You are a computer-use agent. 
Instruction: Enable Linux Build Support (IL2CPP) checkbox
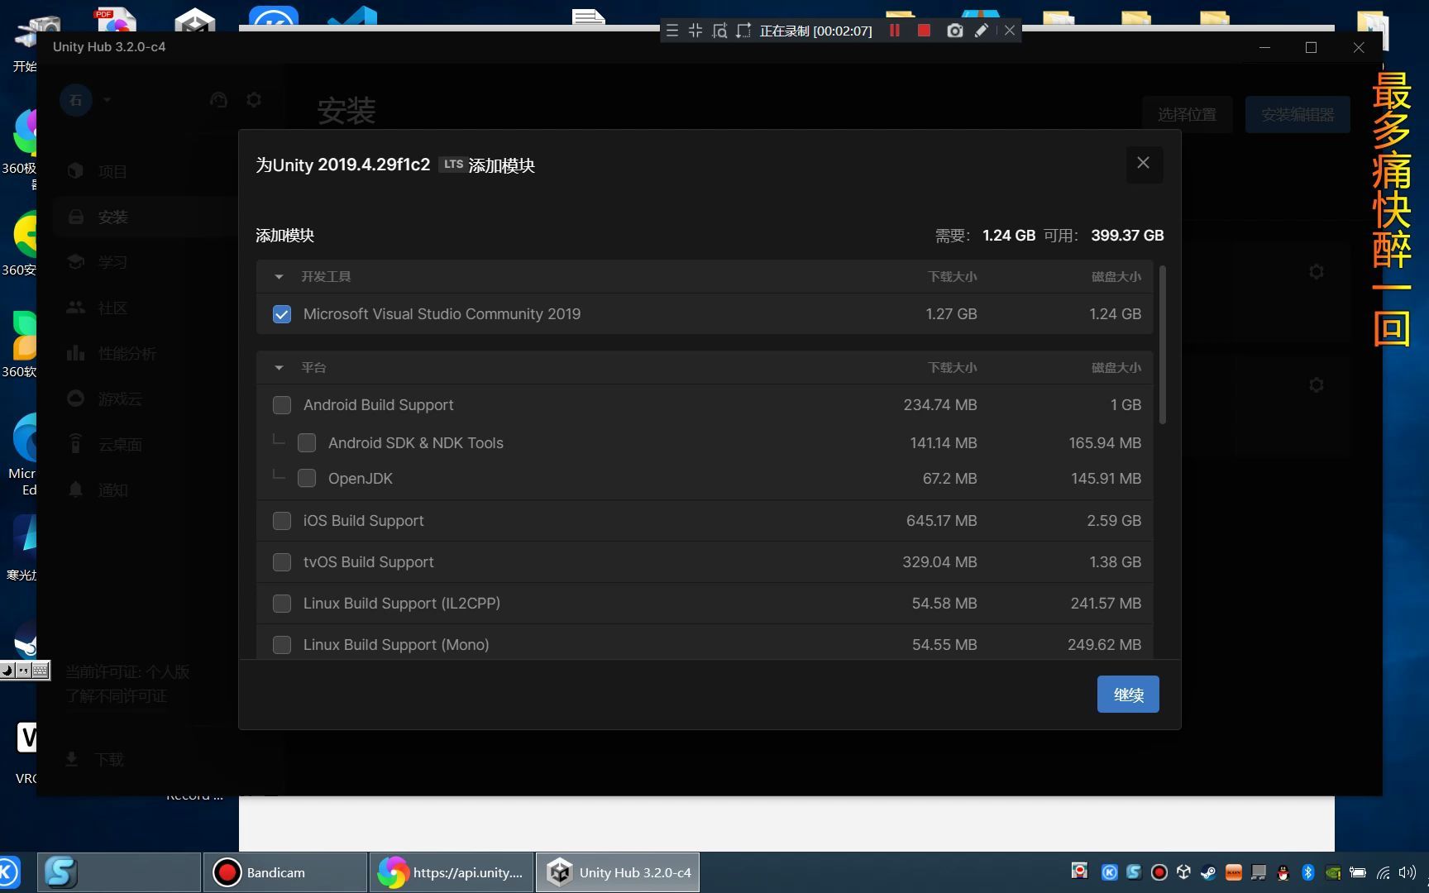282,604
